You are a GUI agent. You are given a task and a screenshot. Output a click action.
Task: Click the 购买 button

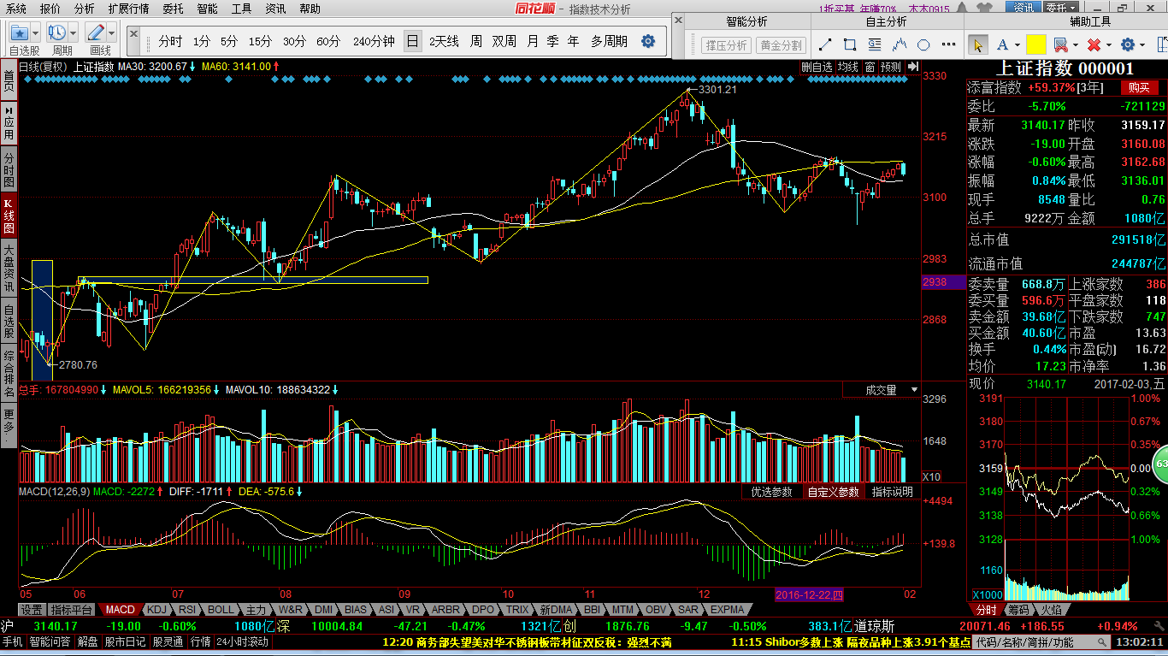pyautogui.click(x=1138, y=87)
